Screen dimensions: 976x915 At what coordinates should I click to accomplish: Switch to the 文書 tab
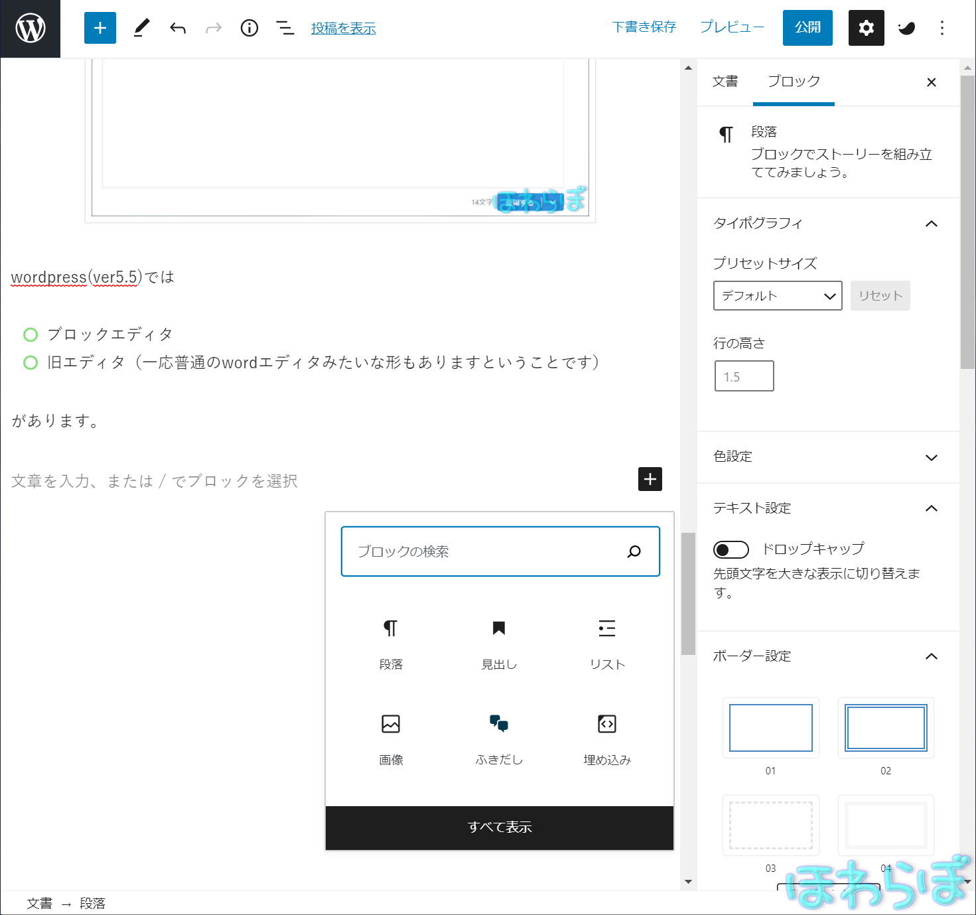pos(725,82)
